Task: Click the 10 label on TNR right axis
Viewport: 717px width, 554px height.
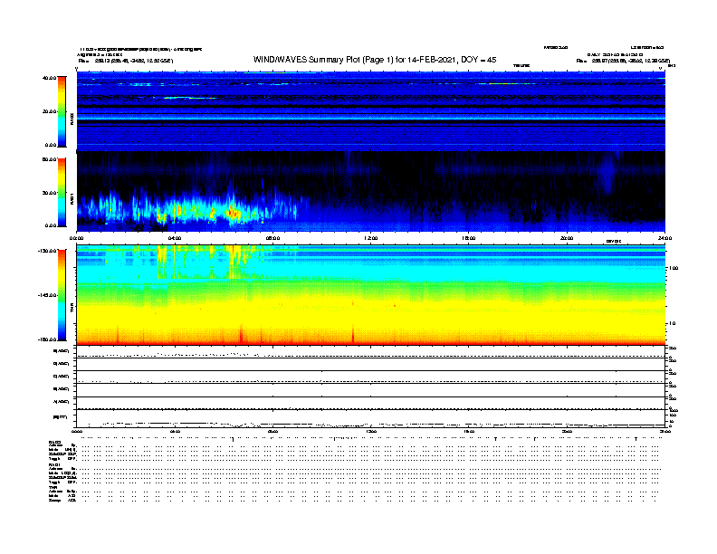Action: coord(673,323)
